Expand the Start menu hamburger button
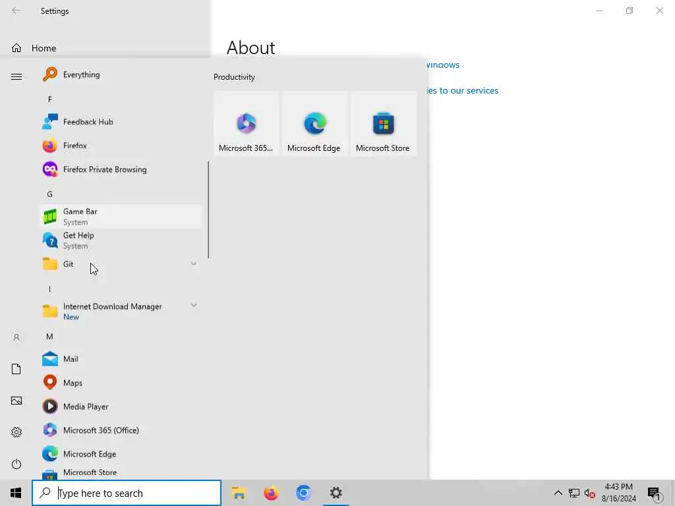675x506 pixels. [x=16, y=76]
